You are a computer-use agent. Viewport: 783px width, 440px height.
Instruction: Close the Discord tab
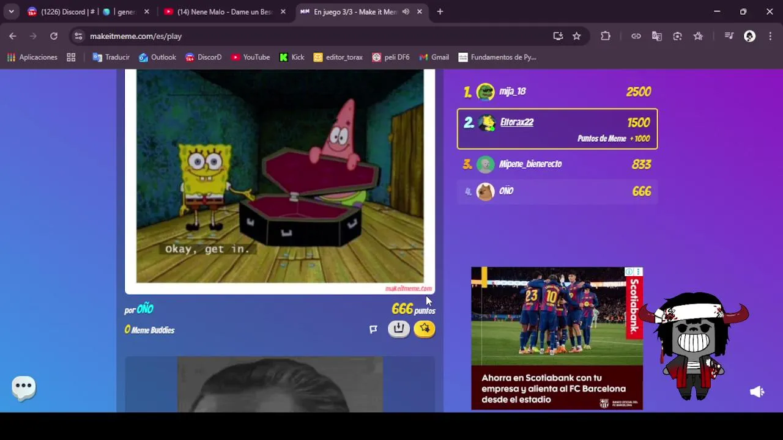[x=147, y=12]
